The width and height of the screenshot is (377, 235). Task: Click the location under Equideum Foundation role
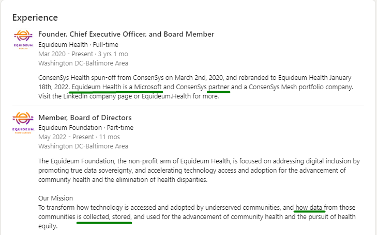[x=83, y=146]
